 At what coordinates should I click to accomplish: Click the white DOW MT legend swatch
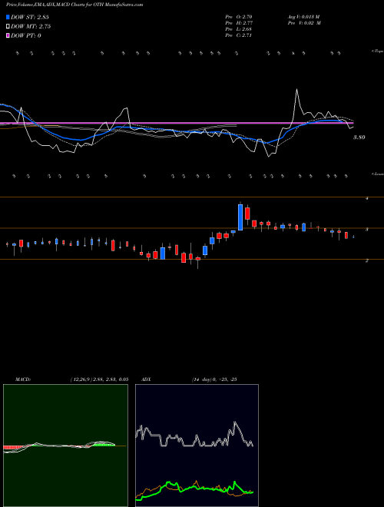[8, 26]
